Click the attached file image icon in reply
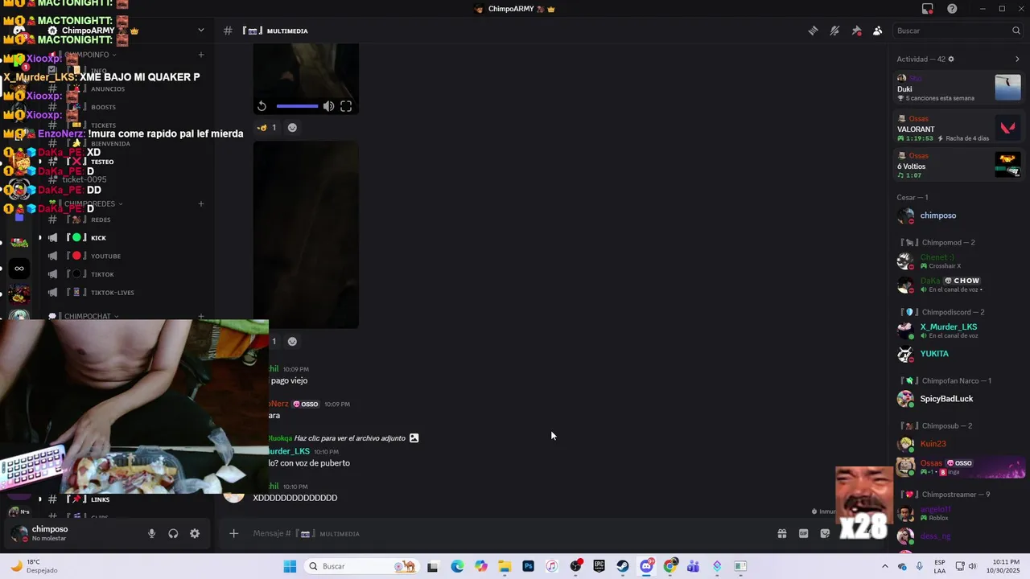The width and height of the screenshot is (1030, 579). click(x=414, y=438)
